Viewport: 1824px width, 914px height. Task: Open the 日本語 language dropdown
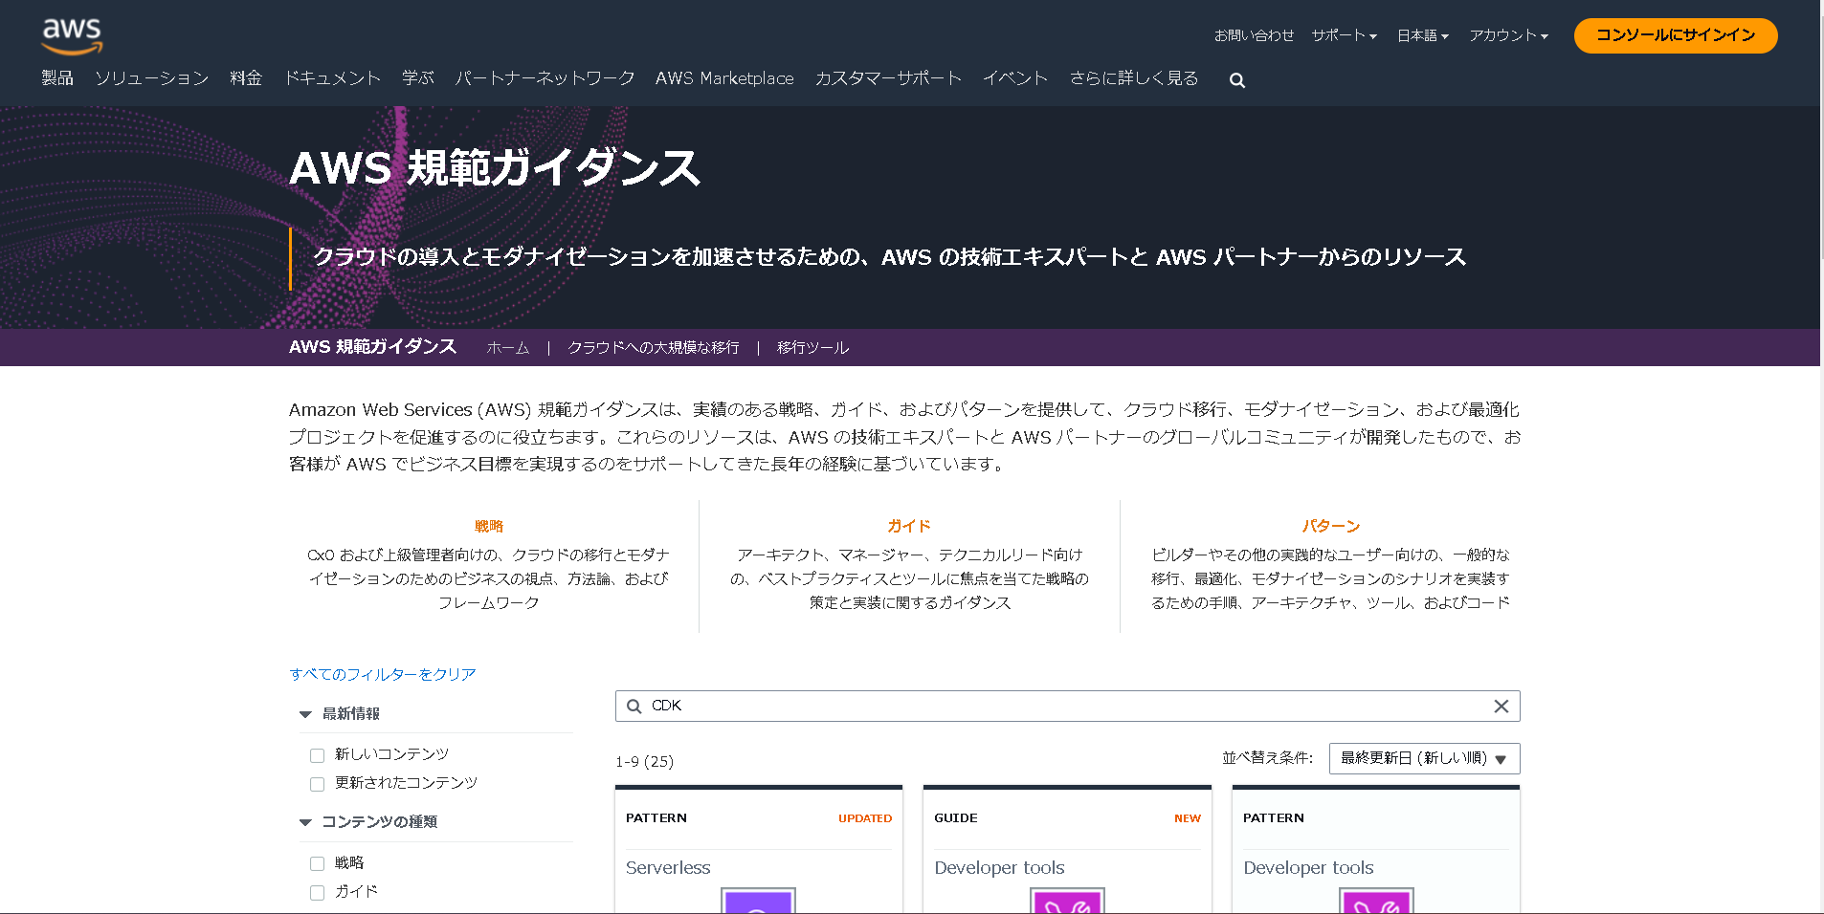pyautogui.click(x=1423, y=35)
